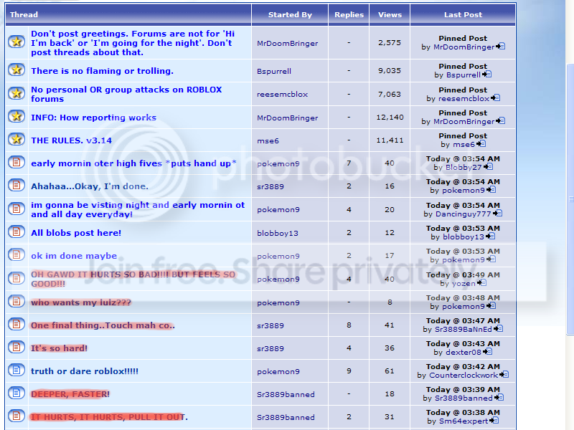
Task: Go to pinned post by reesemcblox arrow icon
Action: pos(496,98)
